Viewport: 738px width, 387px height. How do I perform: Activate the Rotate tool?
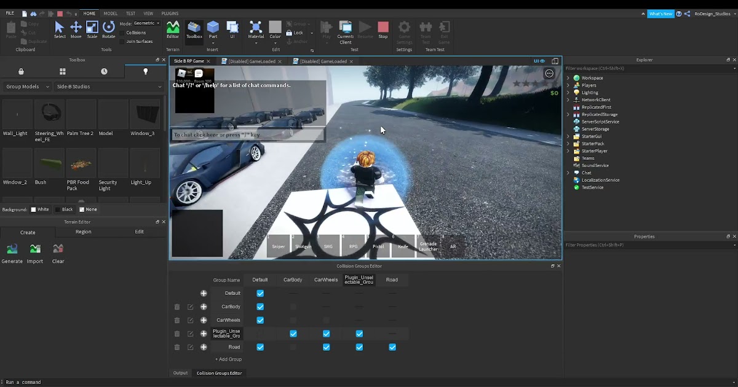(x=109, y=28)
